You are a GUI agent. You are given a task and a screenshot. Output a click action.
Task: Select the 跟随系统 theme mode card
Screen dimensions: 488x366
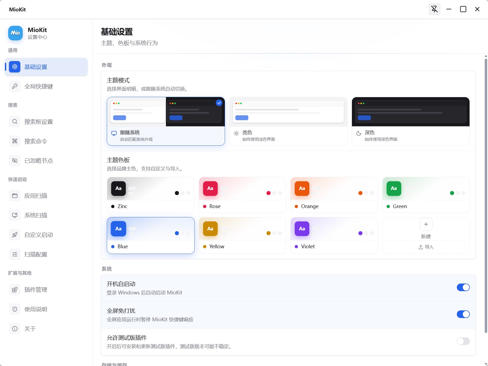click(x=166, y=121)
